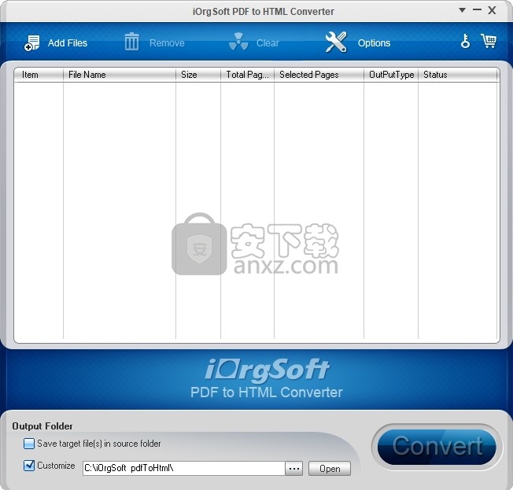Open Options via the wrench icon
This screenshot has height=490, width=513.
(x=336, y=42)
